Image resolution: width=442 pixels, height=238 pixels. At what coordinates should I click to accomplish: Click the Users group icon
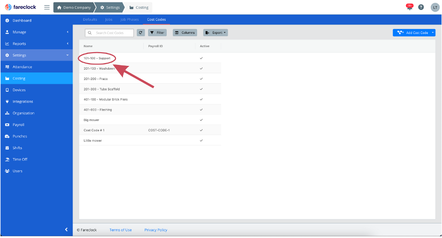point(8,171)
